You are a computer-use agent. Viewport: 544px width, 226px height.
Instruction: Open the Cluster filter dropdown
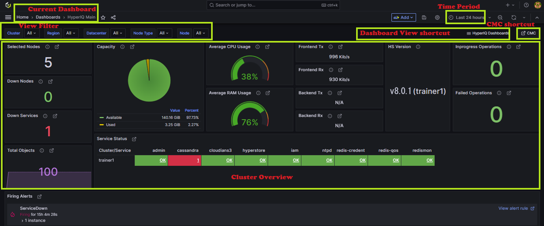pyautogui.click(x=31, y=33)
